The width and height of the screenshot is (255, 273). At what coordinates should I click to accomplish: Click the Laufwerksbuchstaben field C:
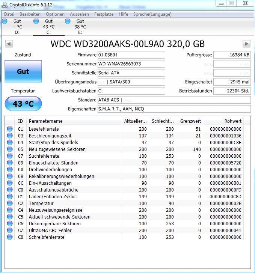point(131,91)
